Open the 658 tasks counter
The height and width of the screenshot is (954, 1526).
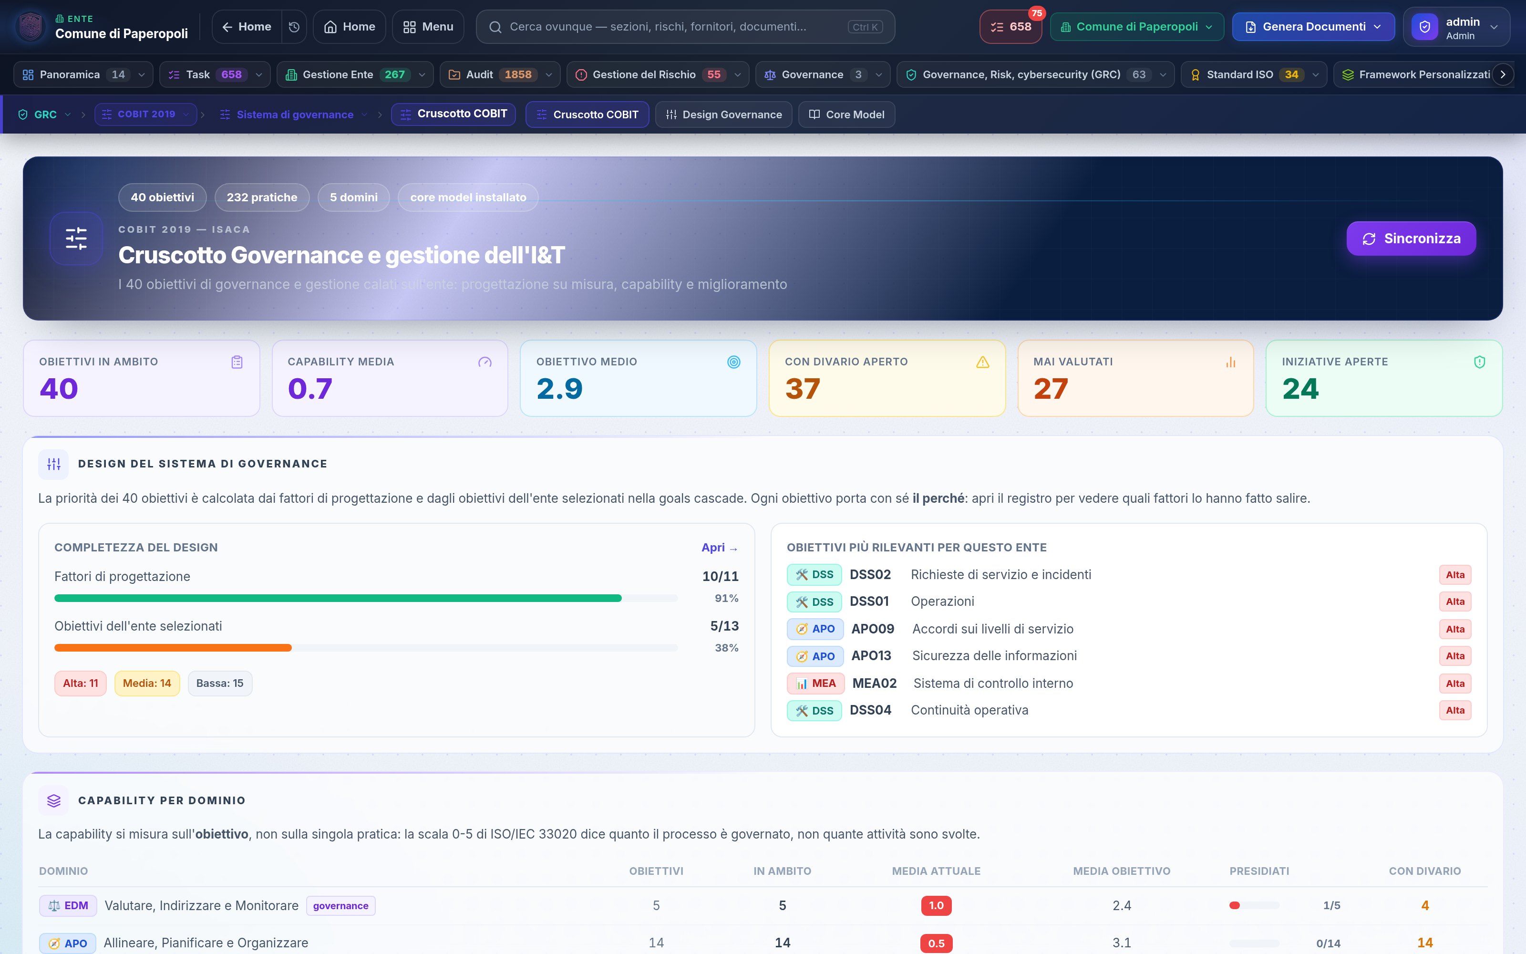click(1011, 27)
